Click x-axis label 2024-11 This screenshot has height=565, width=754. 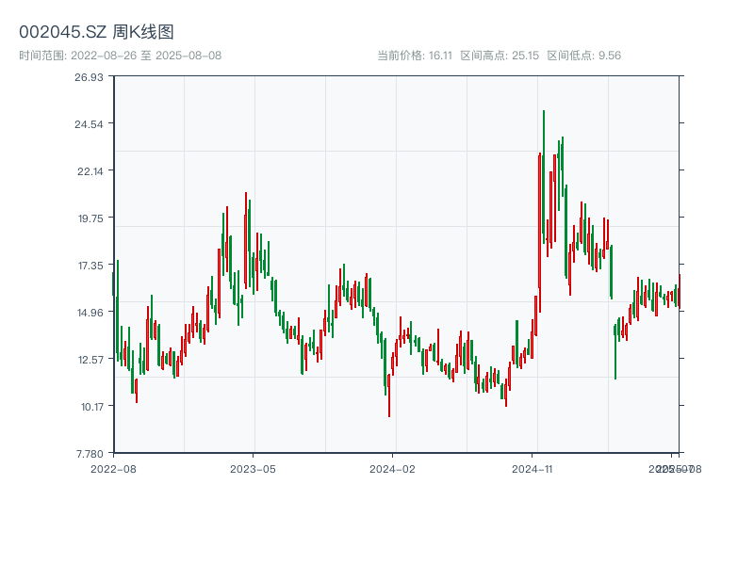pos(533,469)
